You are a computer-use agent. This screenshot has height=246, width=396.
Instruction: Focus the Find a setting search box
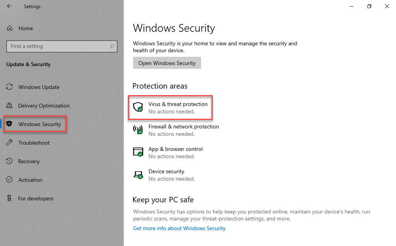(x=58, y=46)
